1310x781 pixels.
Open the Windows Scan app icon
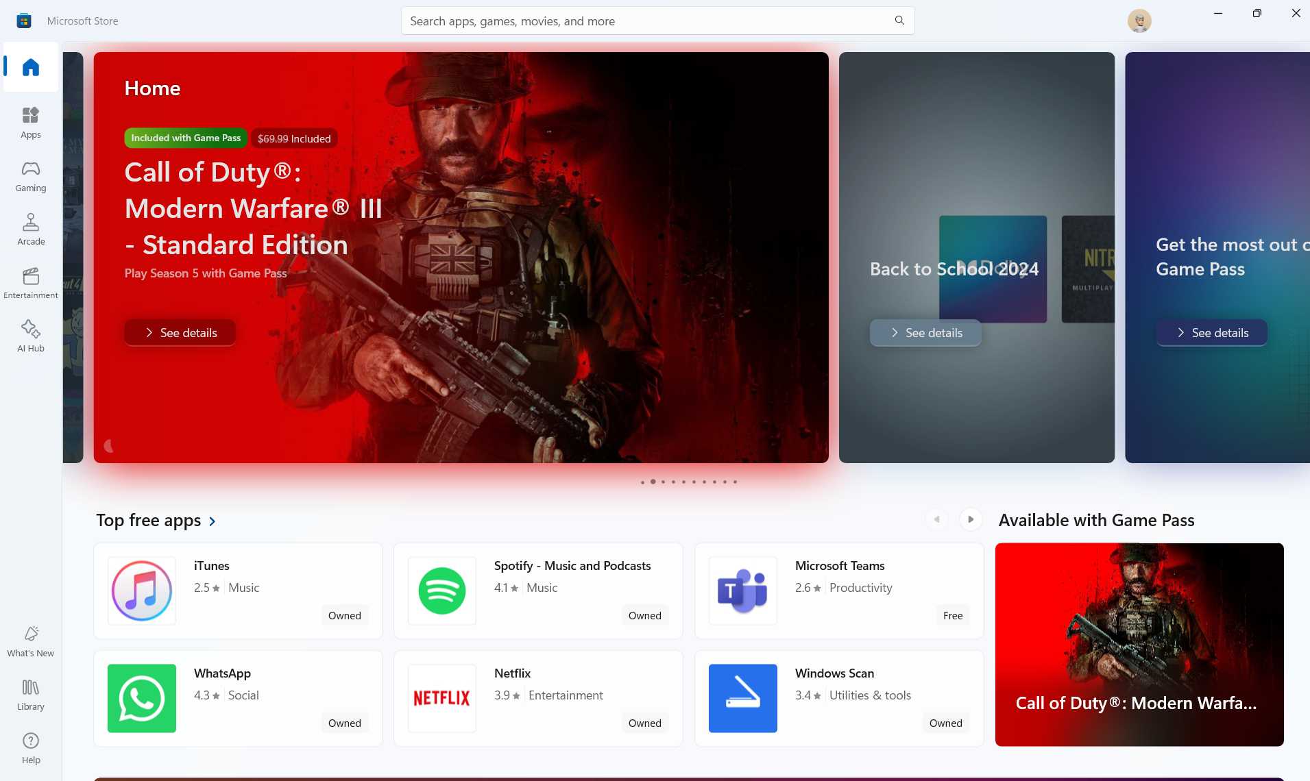pos(743,698)
